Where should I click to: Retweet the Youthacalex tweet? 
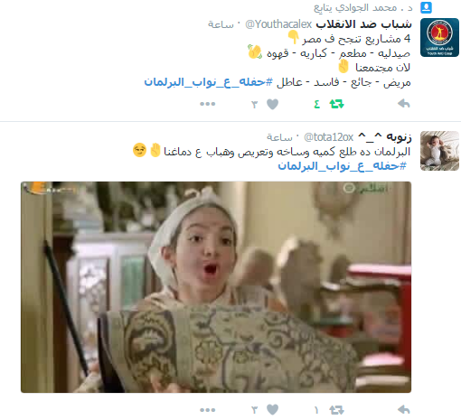[x=336, y=104]
